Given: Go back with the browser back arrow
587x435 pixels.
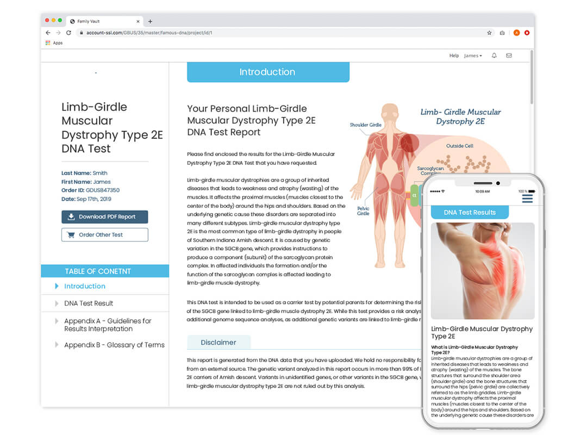Looking at the screenshot, I should click(48, 33).
